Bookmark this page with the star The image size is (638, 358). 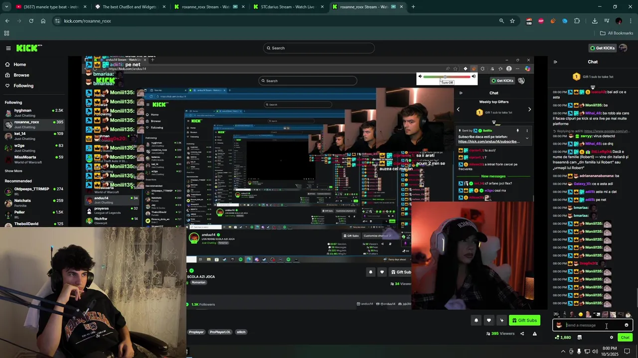(x=512, y=21)
